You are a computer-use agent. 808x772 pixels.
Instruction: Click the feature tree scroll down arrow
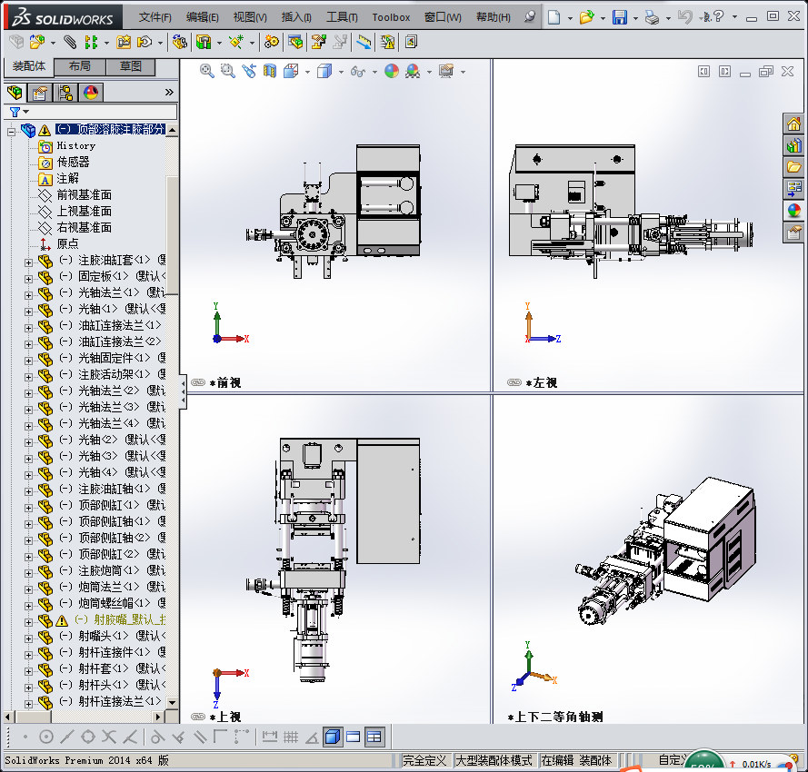click(x=172, y=702)
